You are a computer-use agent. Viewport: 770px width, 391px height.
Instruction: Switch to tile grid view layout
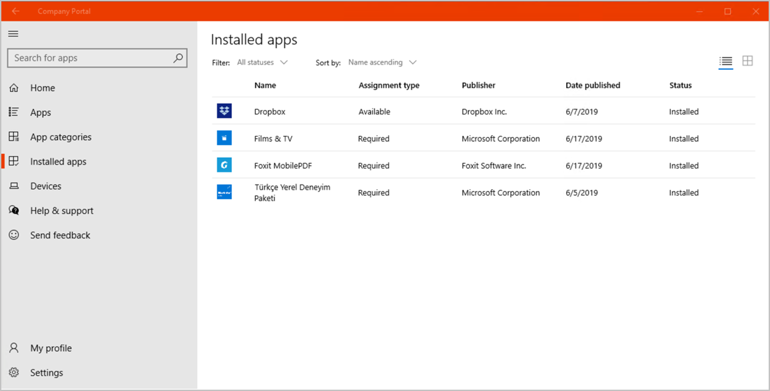(747, 61)
